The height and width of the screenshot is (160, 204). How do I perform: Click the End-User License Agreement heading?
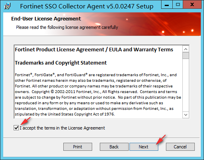pos(46,19)
